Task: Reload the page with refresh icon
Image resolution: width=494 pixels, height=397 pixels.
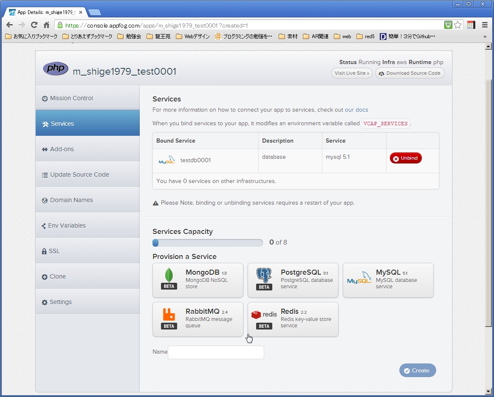Action: pyautogui.click(x=34, y=25)
